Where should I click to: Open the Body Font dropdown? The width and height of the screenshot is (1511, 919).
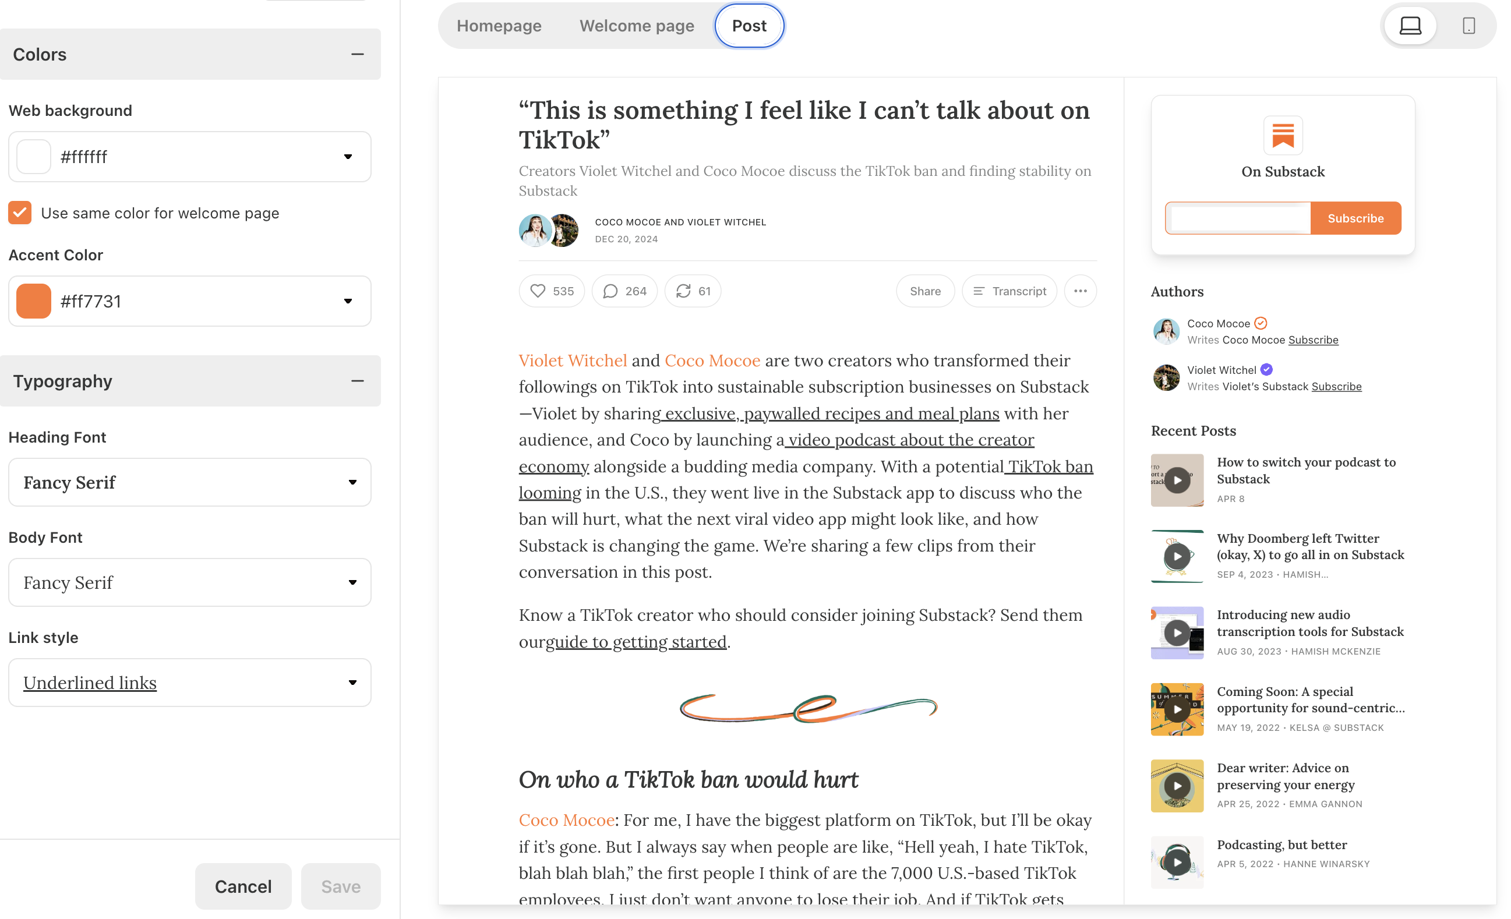189,582
